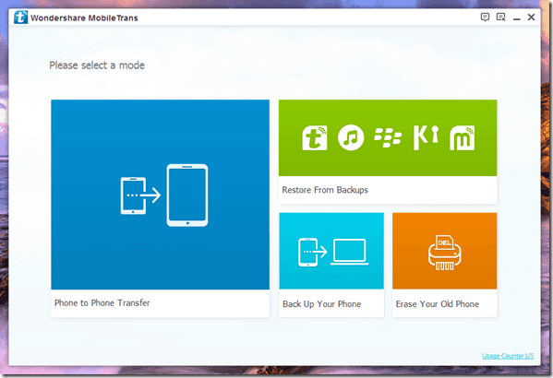The image size is (553, 378).
Task: Open Erase Your Old Phone mode
Action: click(x=444, y=265)
